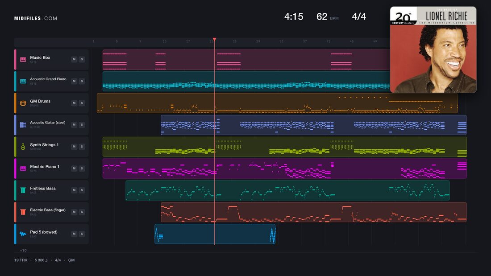Mute the GM Drums track
491x276 pixels.
74,103
